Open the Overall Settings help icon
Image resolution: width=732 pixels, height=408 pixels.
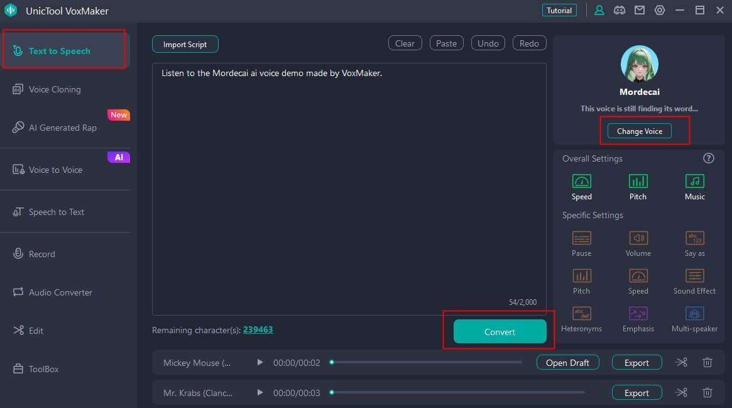tap(709, 158)
